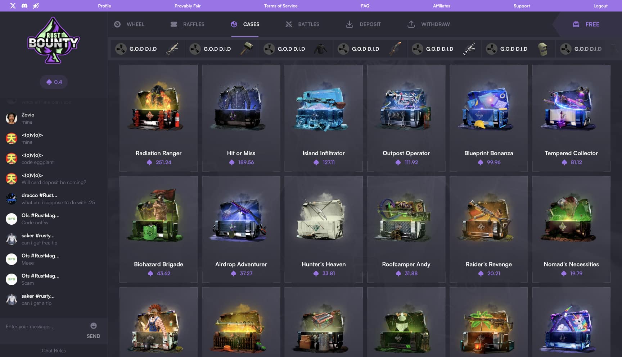Open the Raider's Revenge case
622x357 pixels.
click(489, 229)
